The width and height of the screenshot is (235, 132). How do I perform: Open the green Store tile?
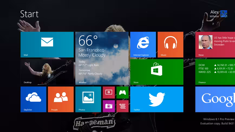tap(157, 72)
